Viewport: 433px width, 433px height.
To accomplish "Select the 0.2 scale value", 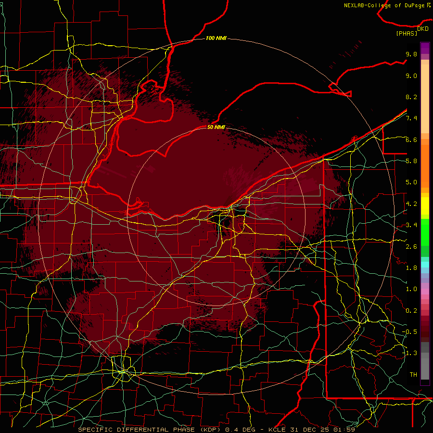I will click(411, 311).
